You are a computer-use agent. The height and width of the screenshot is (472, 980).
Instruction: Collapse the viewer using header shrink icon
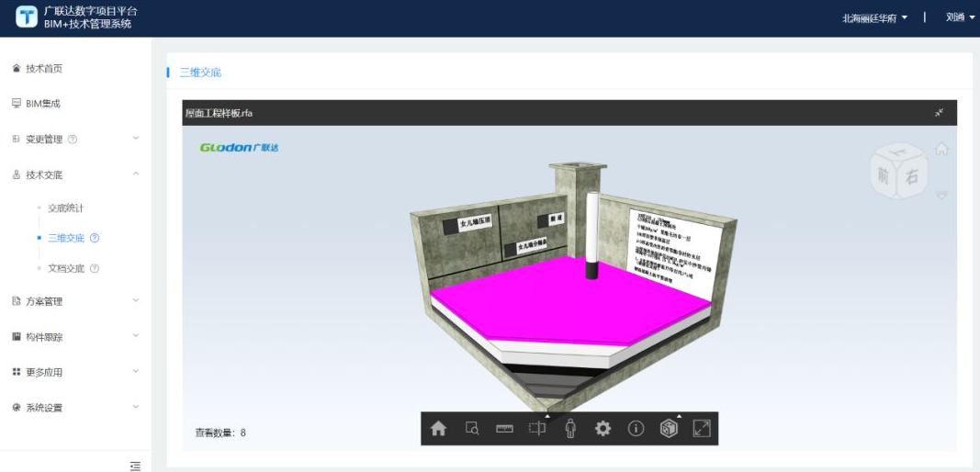click(x=939, y=113)
